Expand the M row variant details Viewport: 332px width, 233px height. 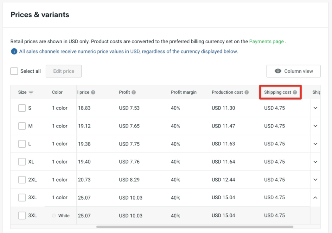point(315,126)
